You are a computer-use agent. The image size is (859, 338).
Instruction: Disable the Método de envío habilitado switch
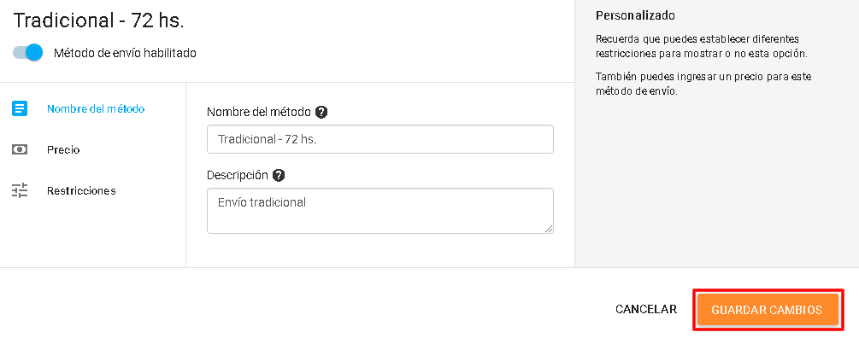click(28, 53)
